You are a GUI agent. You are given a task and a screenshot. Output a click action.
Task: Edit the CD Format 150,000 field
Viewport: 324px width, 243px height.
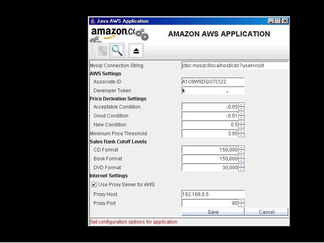click(210, 150)
